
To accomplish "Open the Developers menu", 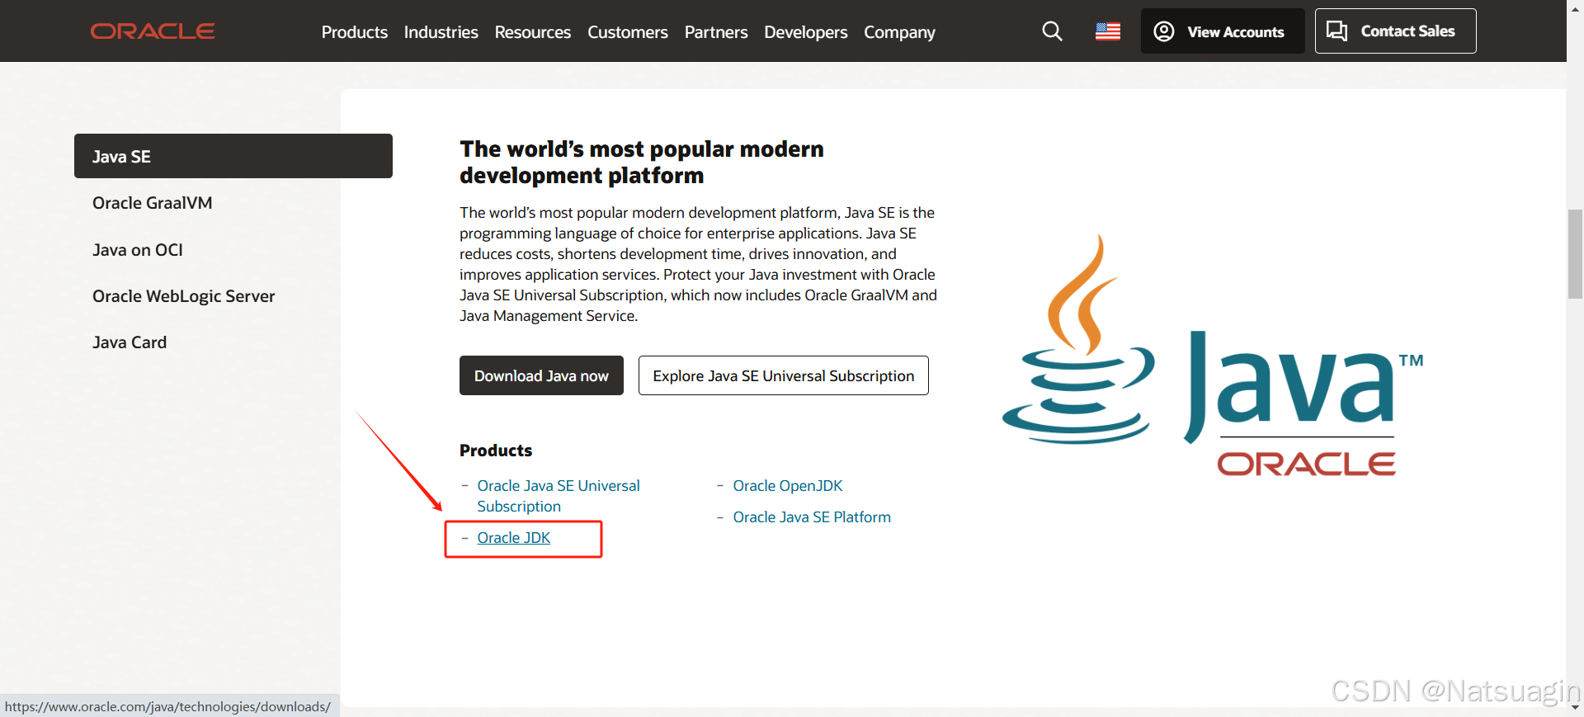I will pyautogui.click(x=805, y=32).
